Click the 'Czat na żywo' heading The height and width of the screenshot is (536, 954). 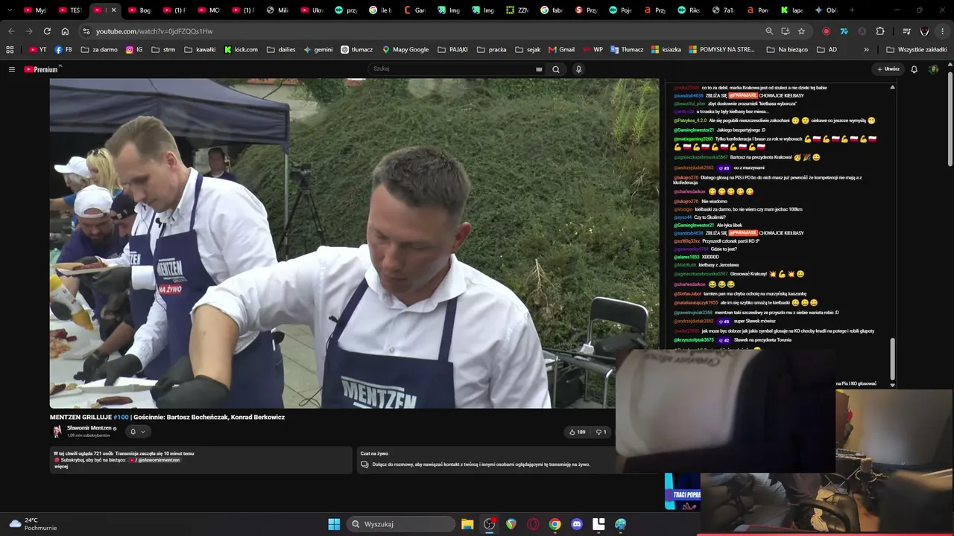(374, 453)
